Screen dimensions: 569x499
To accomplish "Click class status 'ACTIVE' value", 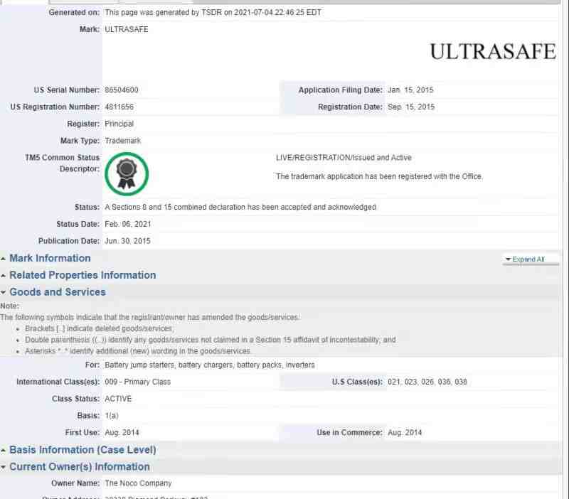I will (118, 399).
